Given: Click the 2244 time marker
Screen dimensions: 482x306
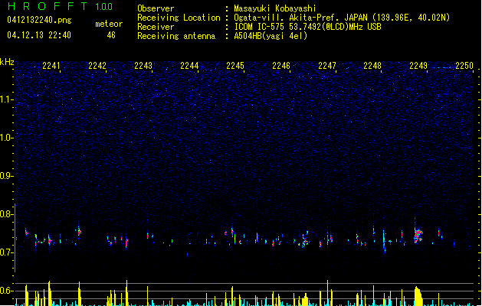Looking at the screenshot, I should click(189, 66).
